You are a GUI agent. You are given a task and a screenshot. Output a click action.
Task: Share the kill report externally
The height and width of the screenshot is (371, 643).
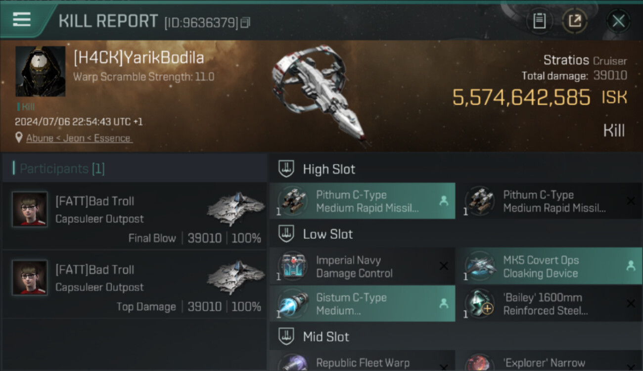(x=575, y=21)
